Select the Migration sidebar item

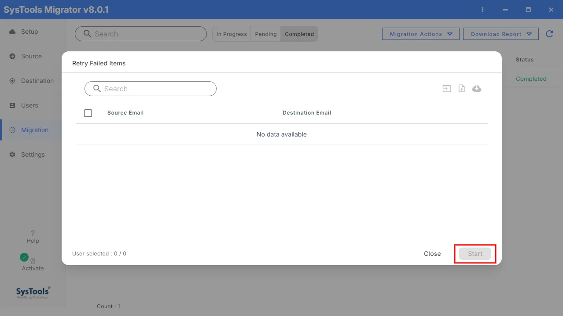coord(33,130)
